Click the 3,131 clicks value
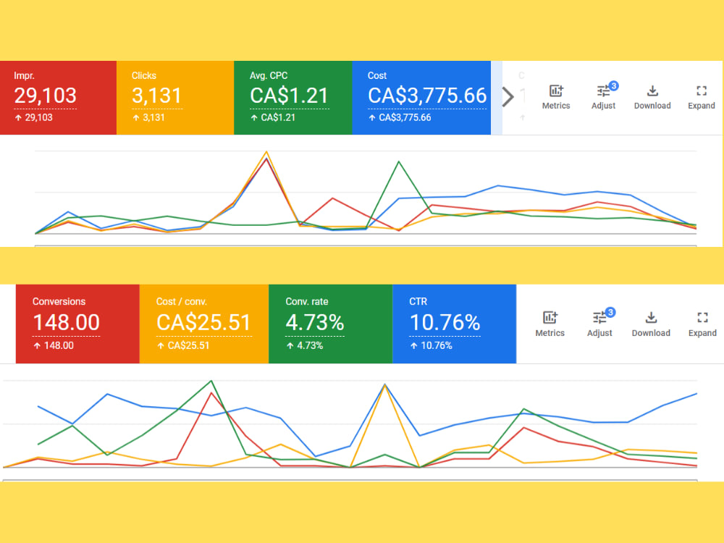This screenshot has height=543, width=724. (156, 96)
